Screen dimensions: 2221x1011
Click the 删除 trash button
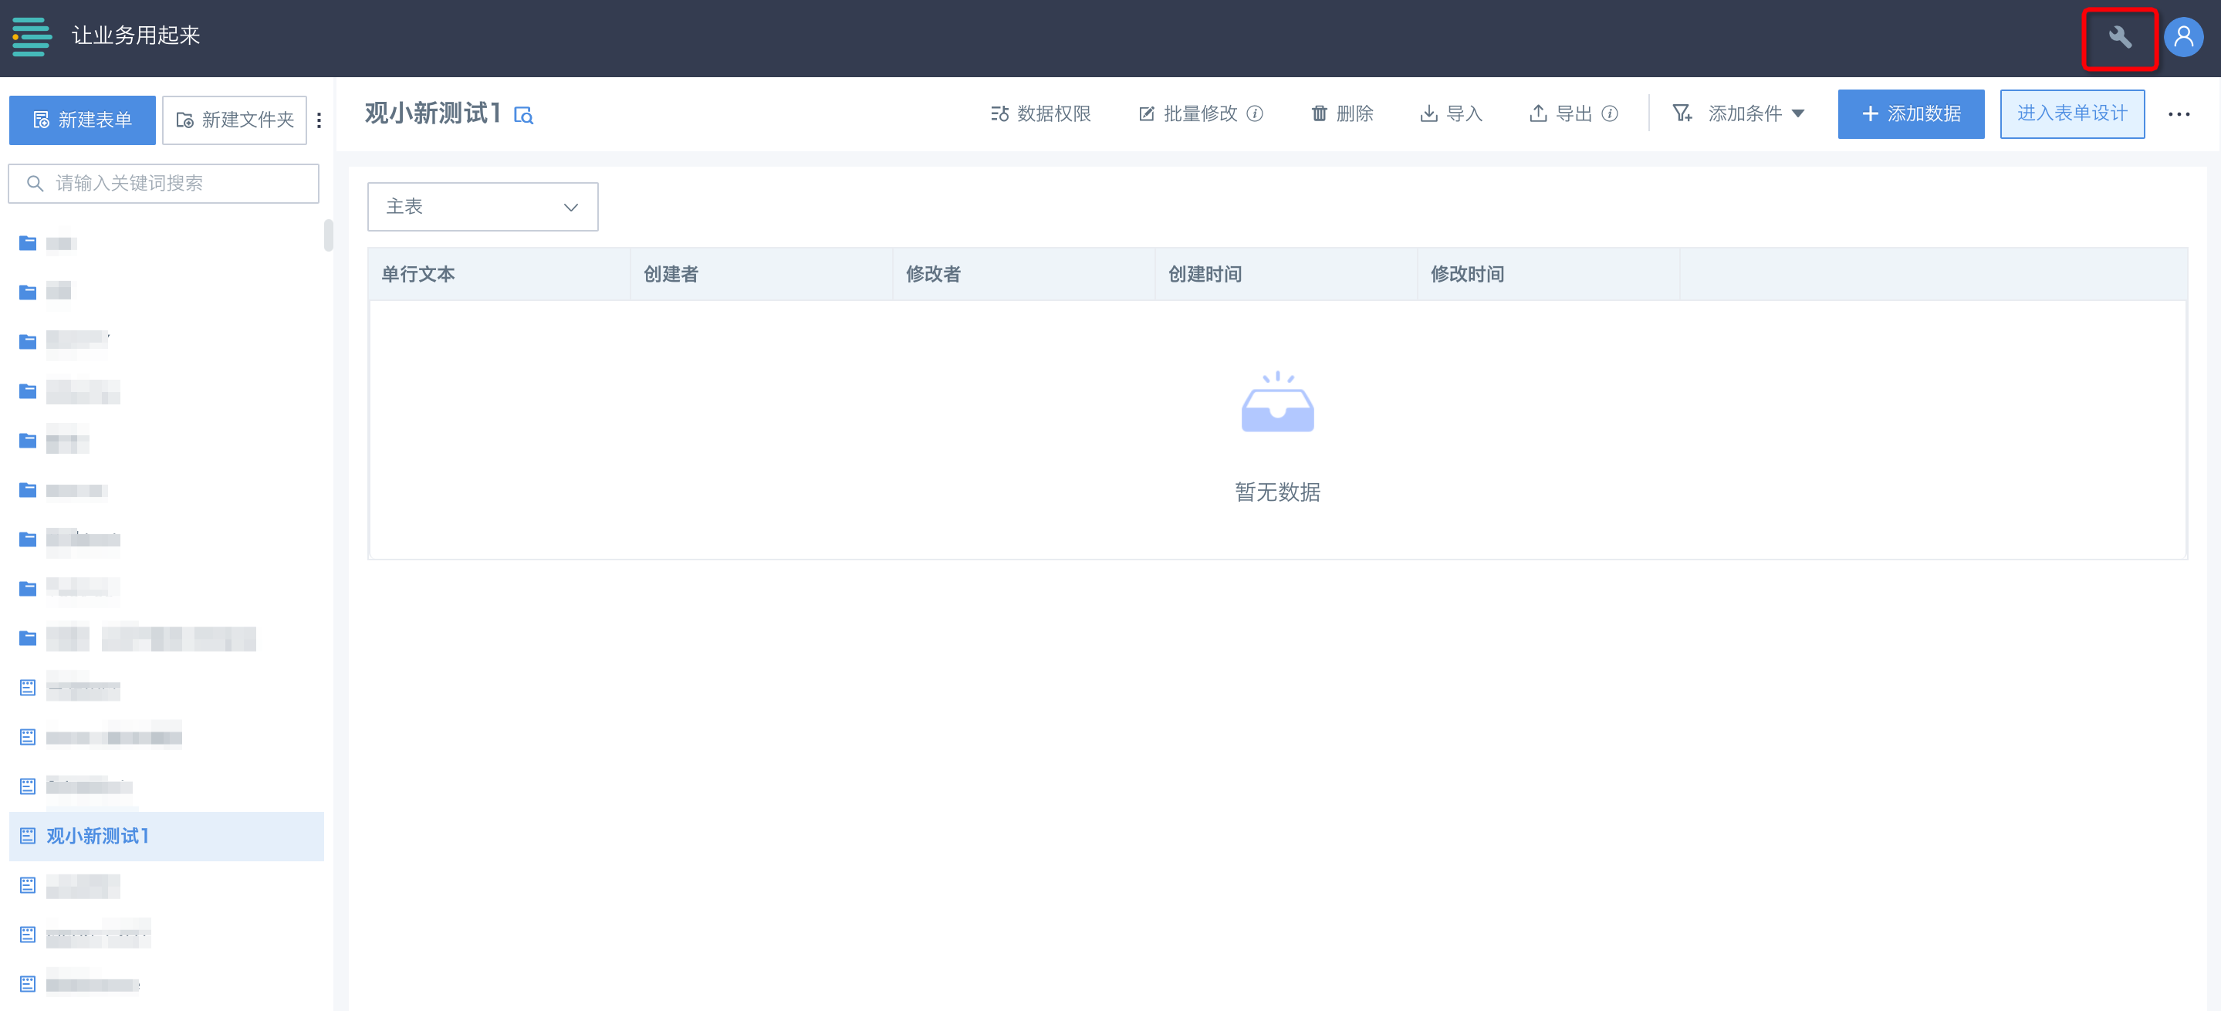pyautogui.click(x=1343, y=113)
